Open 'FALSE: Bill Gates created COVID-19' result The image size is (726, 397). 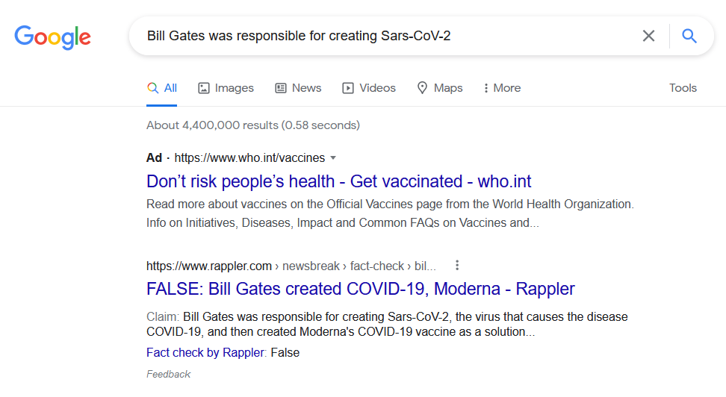point(360,289)
